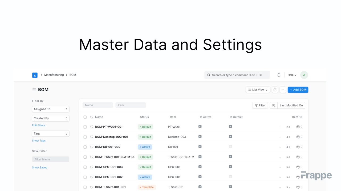The width and height of the screenshot is (341, 191).
Task: Focus the Name filter field
Action: pyautogui.click(x=98, y=105)
